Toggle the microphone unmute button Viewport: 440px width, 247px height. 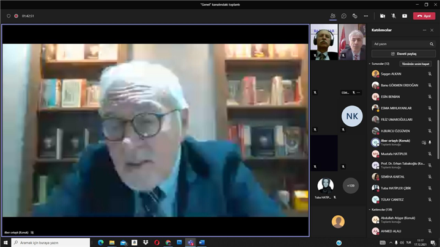tap(394, 16)
